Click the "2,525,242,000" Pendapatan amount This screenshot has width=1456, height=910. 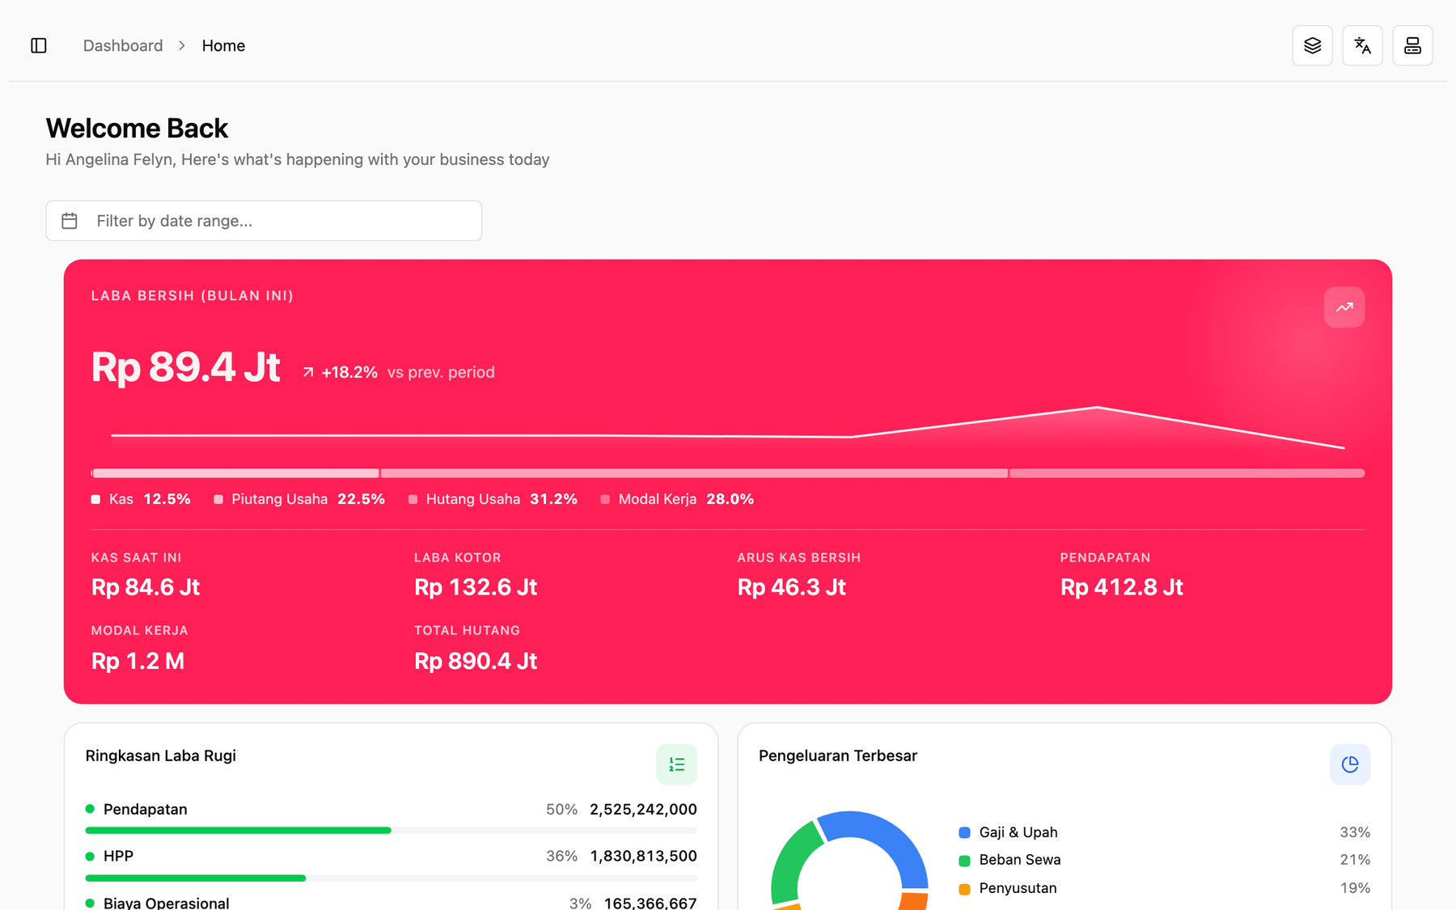click(643, 810)
